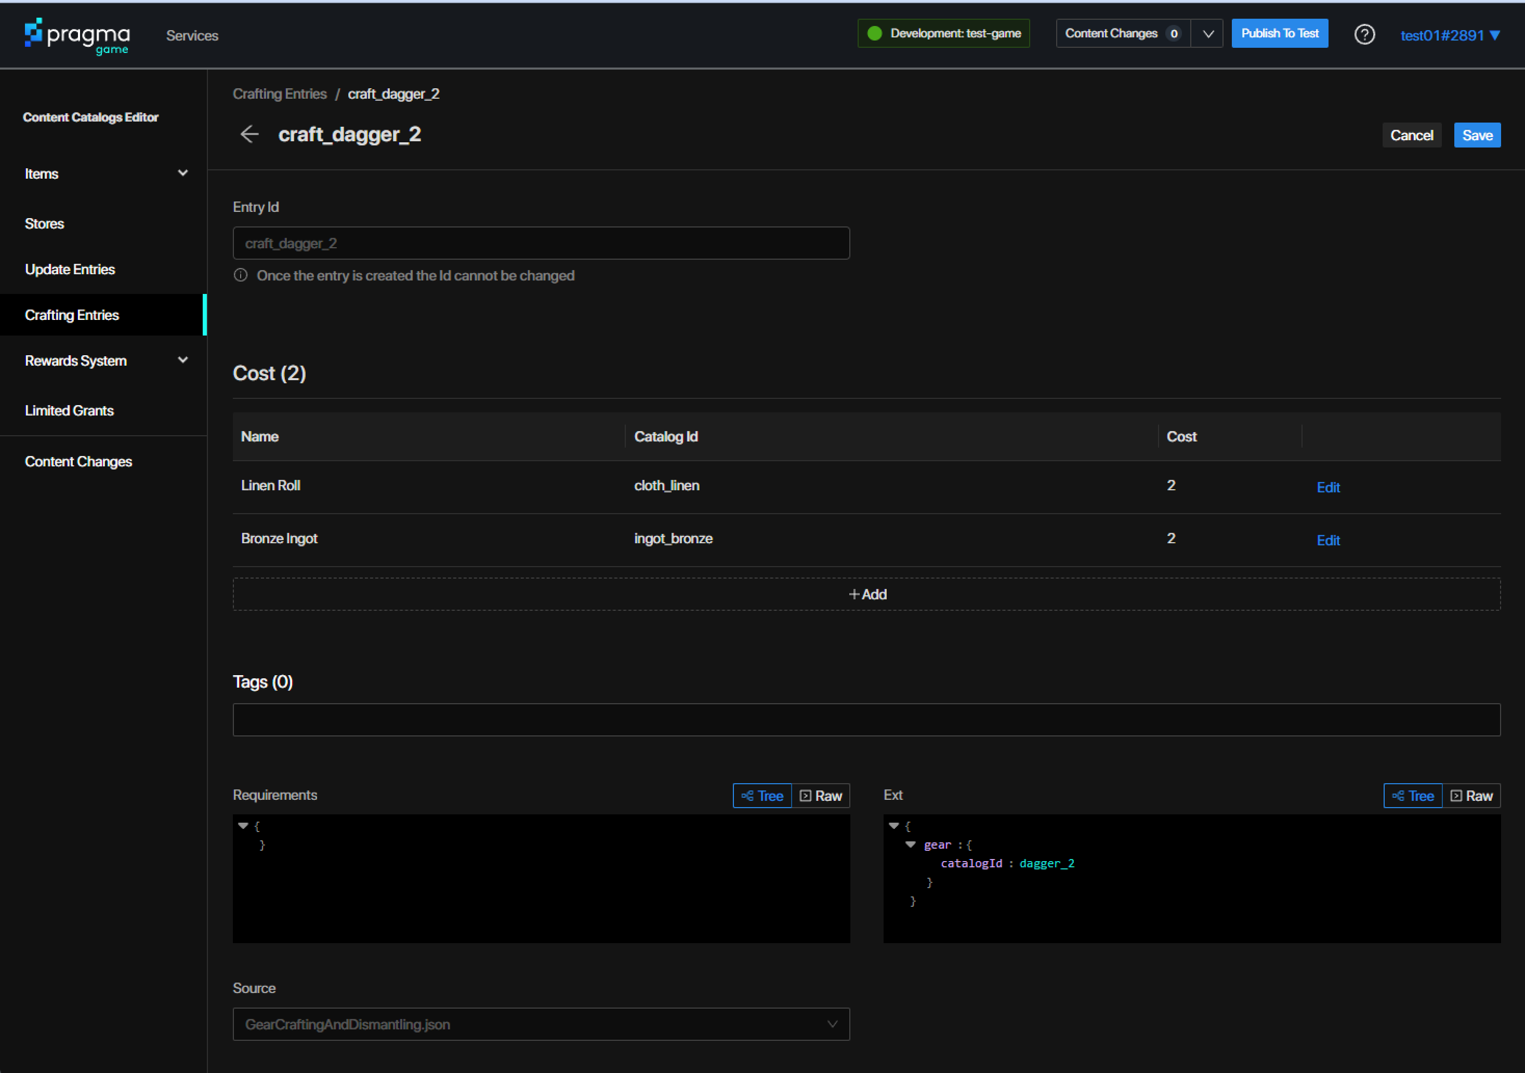Screen dimensions: 1525x1073
Task: Click the Save button
Action: (x=1477, y=136)
